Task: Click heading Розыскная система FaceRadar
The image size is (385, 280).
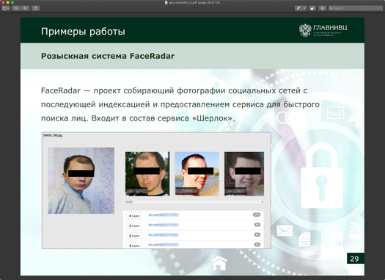Action: tap(108, 56)
